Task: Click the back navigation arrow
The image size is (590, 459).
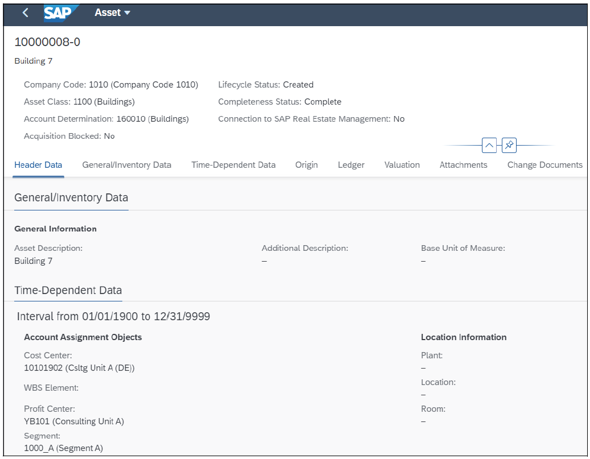Action: pos(25,12)
